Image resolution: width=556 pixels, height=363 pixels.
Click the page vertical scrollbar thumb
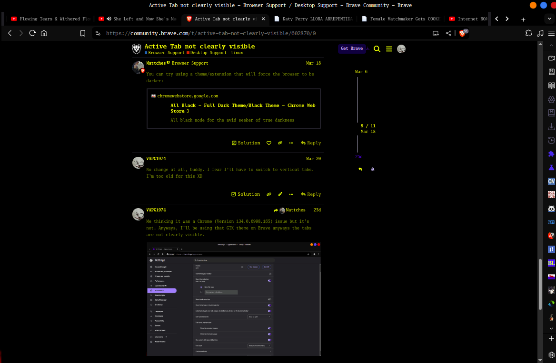point(540,285)
